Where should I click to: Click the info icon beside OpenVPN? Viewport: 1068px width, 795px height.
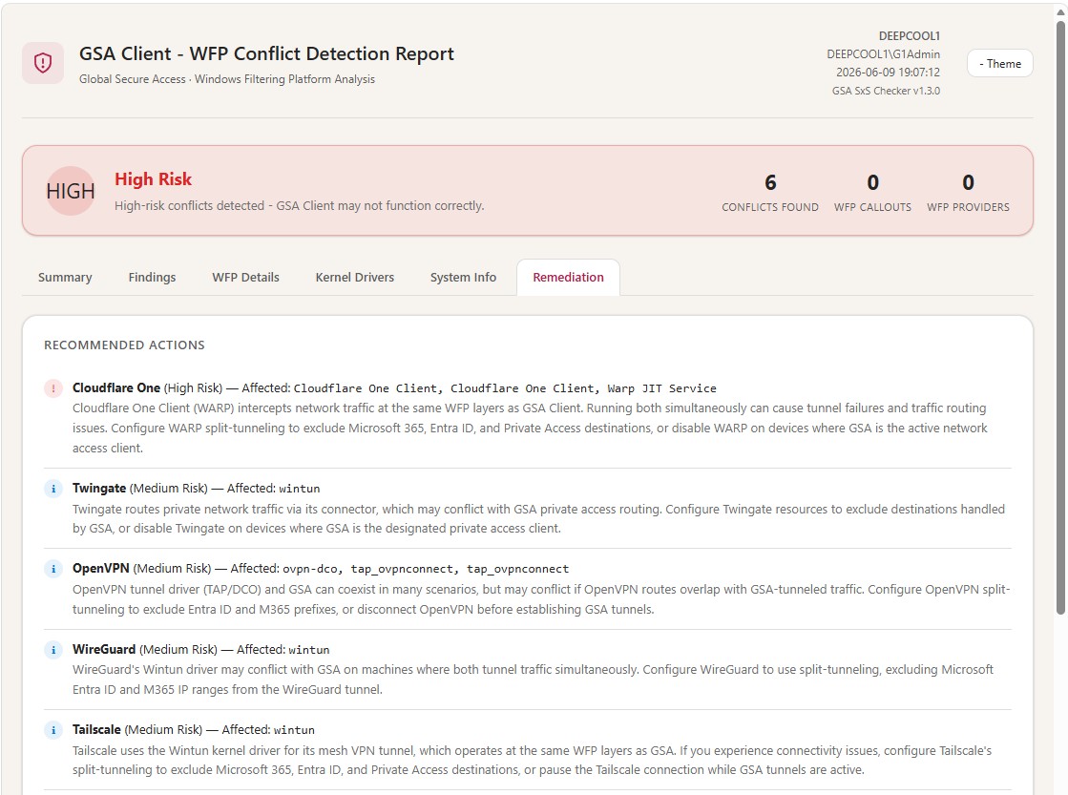tap(53, 569)
